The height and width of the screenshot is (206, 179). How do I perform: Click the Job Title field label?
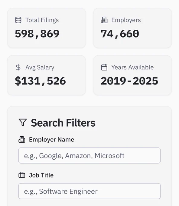tap(41, 175)
